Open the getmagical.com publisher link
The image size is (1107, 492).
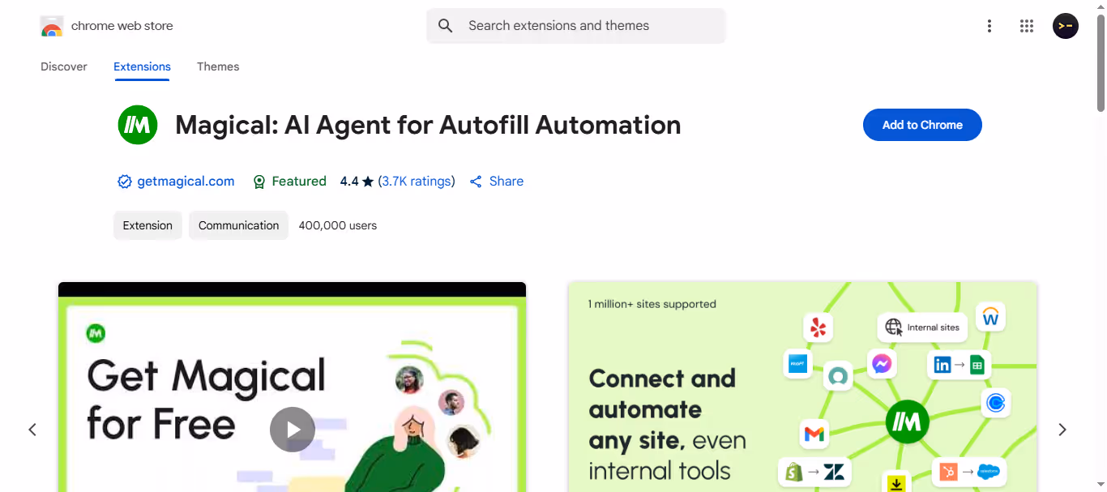pyautogui.click(x=186, y=182)
